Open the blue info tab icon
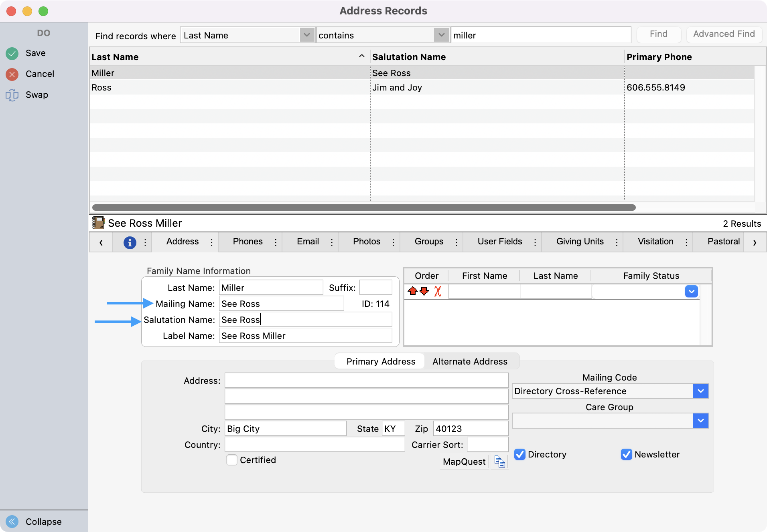Screen dimensions: 767x532 [130, 242]
